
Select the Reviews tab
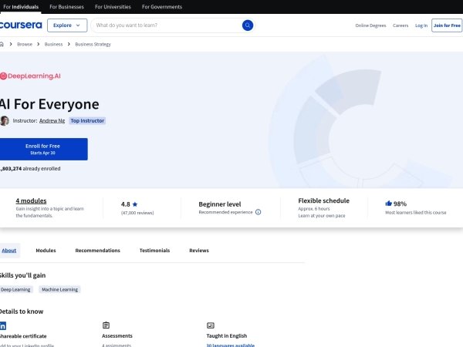[199, 251]
